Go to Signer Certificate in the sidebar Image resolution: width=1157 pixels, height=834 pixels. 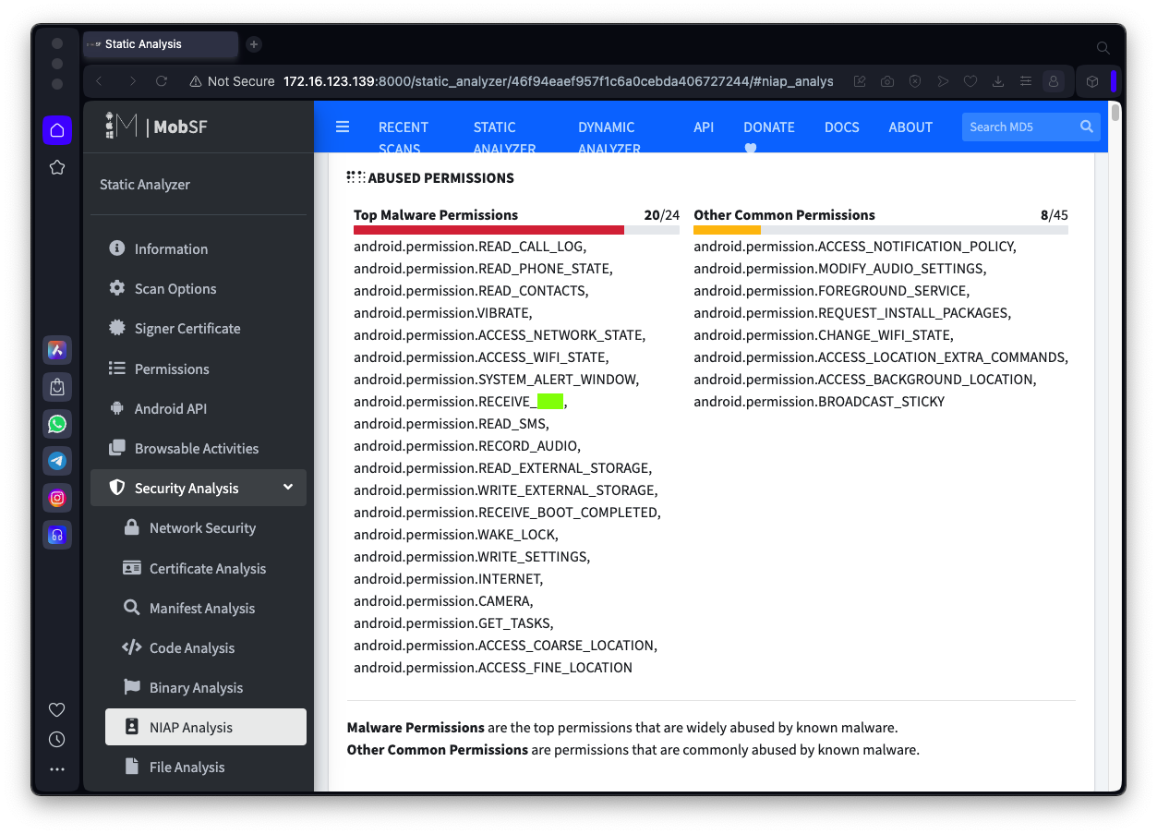click(x=199, y=328)
